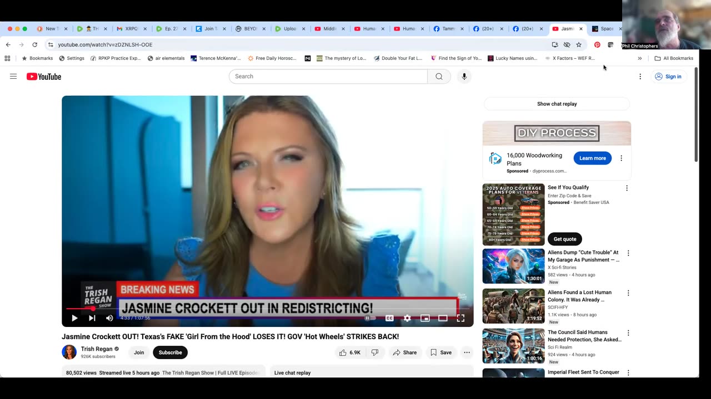
Task: Open the YouTube hamburger guide menu
Action: click(13, 76)
